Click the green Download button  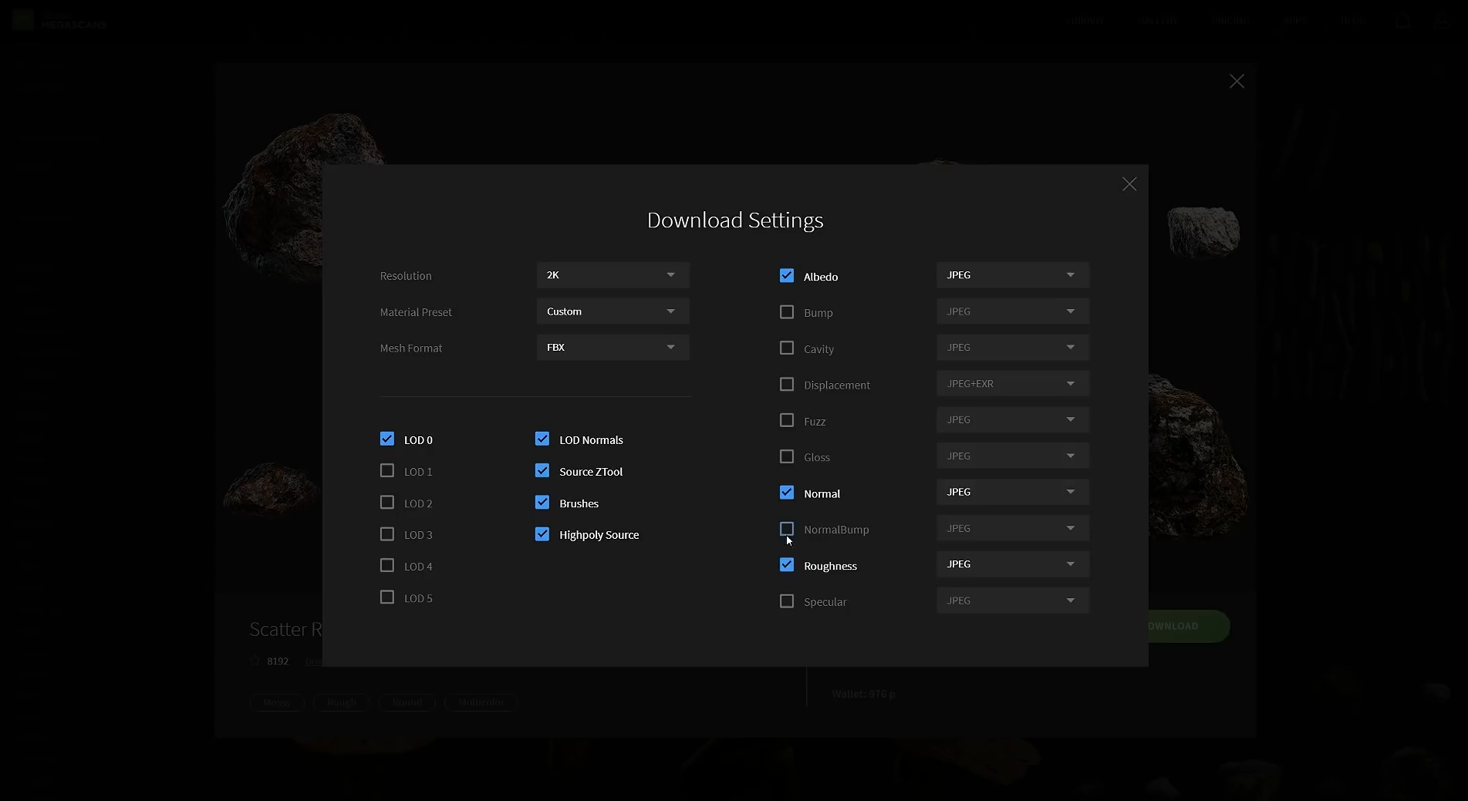coord(1187,626)
